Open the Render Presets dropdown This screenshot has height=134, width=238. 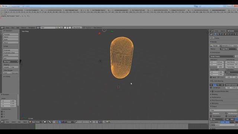tap(222, 56)
